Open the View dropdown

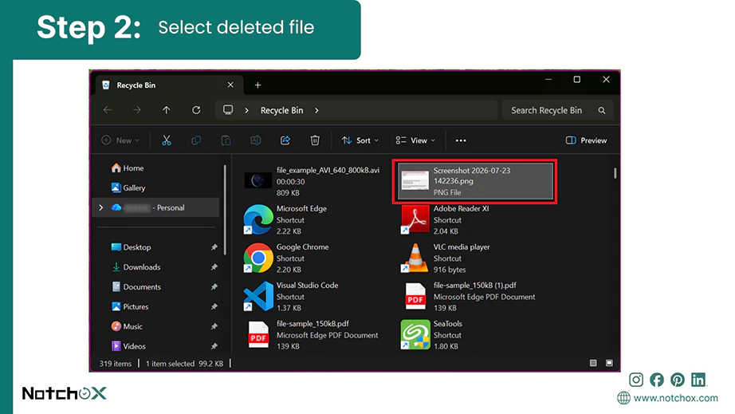415,140
